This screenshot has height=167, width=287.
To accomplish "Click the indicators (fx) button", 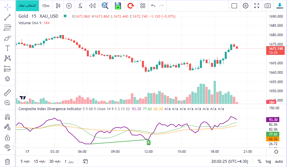I will click(x=80, y=6).
